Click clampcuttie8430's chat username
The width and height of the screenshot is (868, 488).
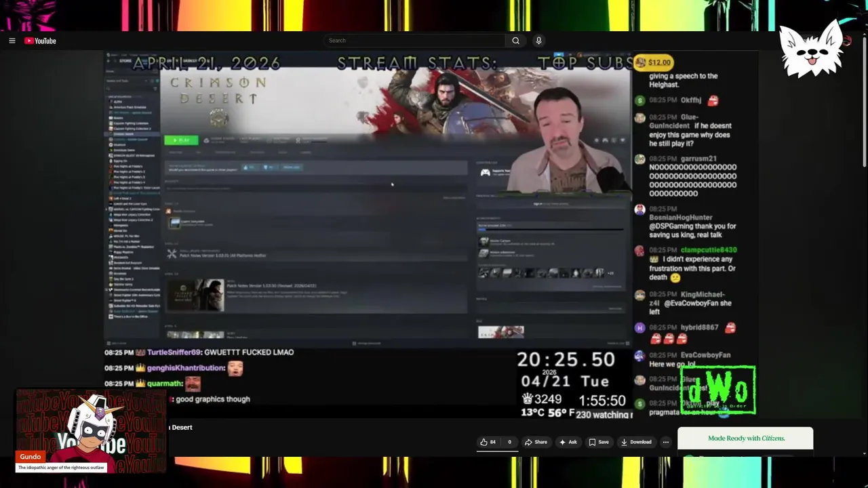708,250
